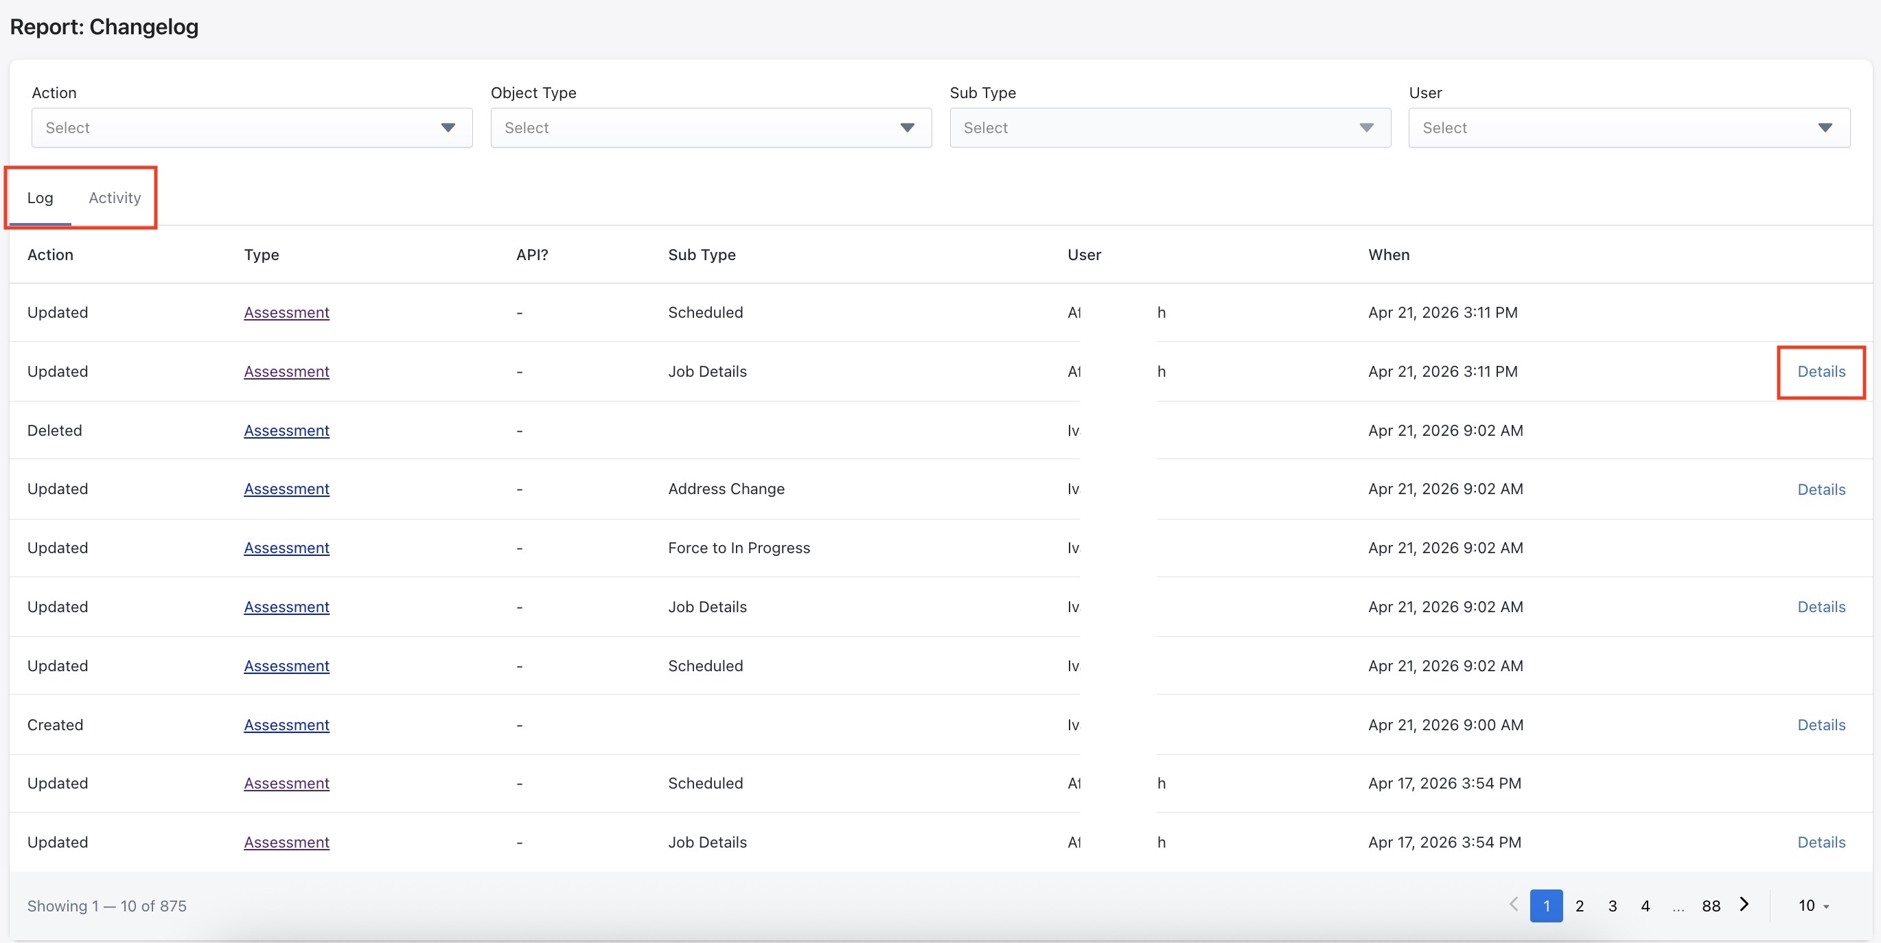Expand the Object Type select box
Screen dimensions: 1881x943
[711, 128]
